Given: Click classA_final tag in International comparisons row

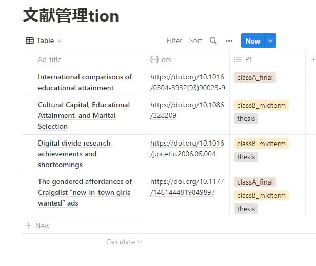Looking at the screenshot, I should pyautogui.click(x=255, y=77).
